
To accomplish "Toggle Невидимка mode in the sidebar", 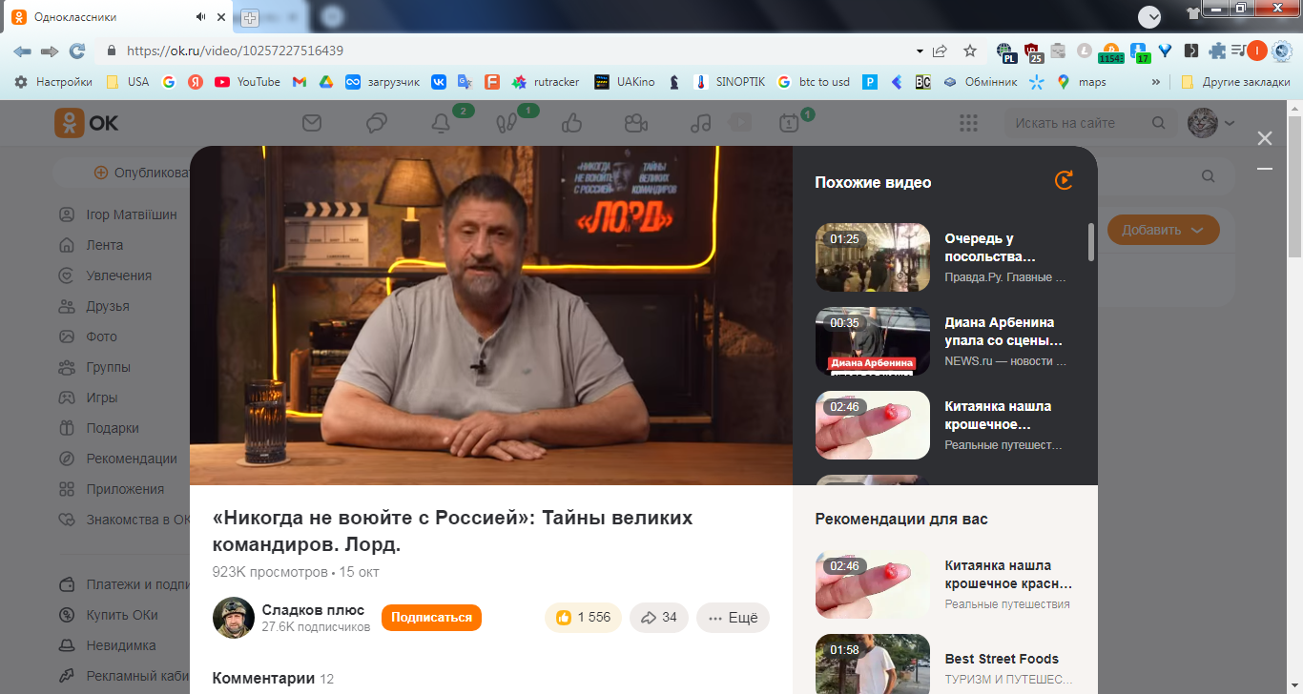I will (x=120, y=645).
